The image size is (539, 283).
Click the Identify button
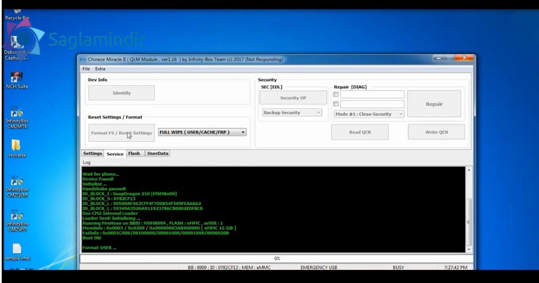121,93
